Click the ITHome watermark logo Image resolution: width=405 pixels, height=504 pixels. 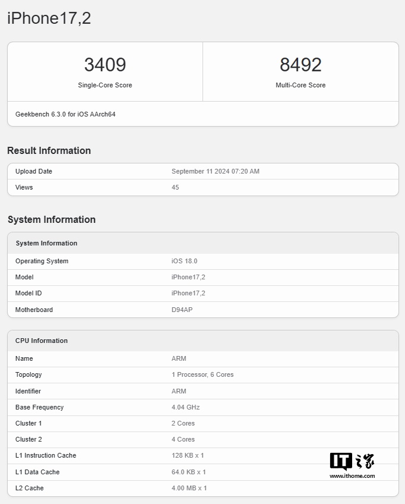[x=352, y=461]
